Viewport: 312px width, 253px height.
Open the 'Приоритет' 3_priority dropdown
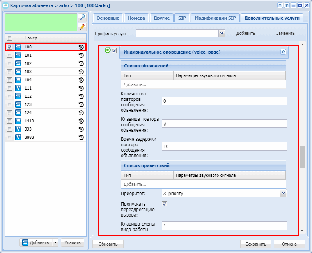click(x=283, y=193)
